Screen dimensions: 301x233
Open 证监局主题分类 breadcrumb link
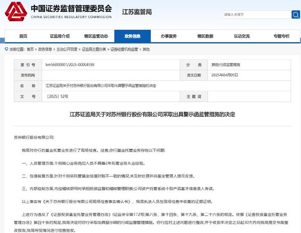(x=94, y=50)
